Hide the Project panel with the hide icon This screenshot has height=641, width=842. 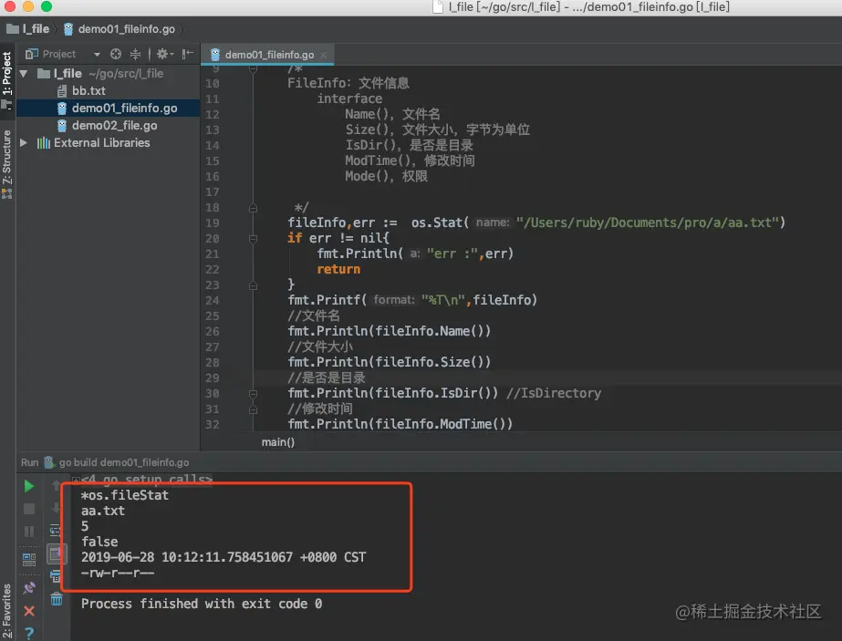click(187, 54)
